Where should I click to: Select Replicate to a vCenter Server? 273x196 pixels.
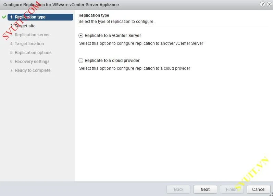pyautogui.click(x=81, y=36)
